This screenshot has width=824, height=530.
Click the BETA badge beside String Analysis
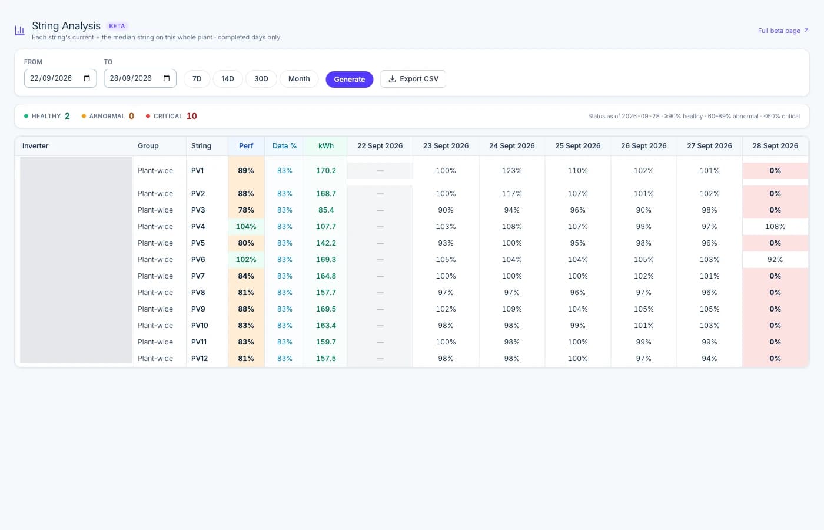(117, 26)
